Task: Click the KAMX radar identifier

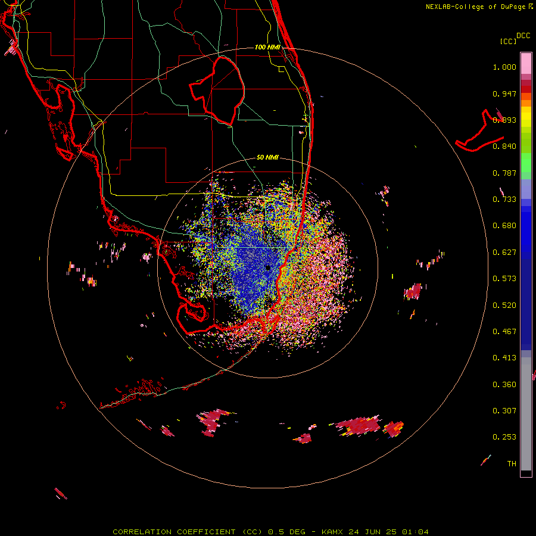Action: pos(332,532)
